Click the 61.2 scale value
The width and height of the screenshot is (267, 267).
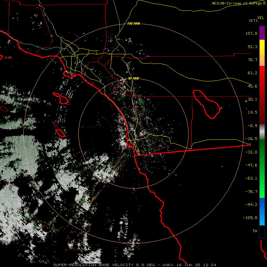pos(252,73)
